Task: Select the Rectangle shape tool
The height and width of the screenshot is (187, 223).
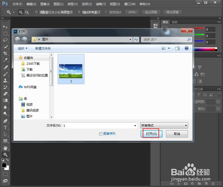Action: tap(5, 141)
